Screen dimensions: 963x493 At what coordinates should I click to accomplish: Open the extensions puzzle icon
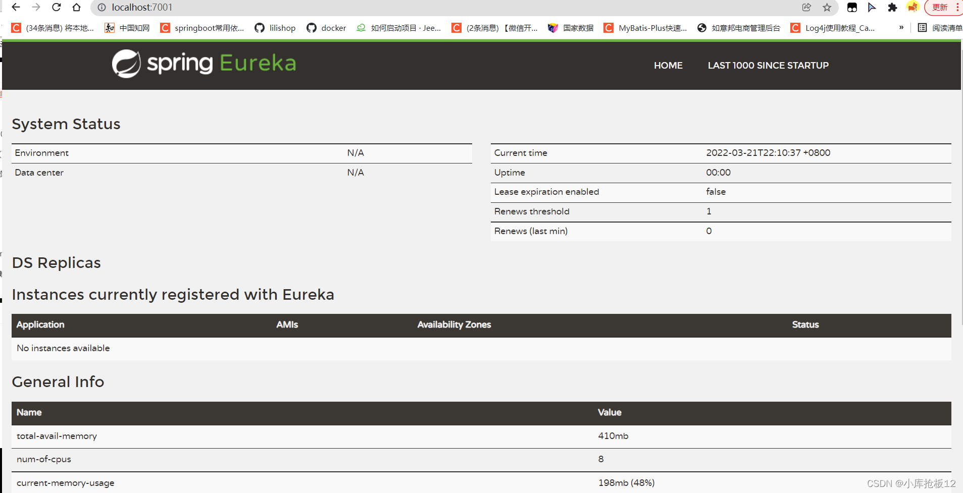[892, 7]
